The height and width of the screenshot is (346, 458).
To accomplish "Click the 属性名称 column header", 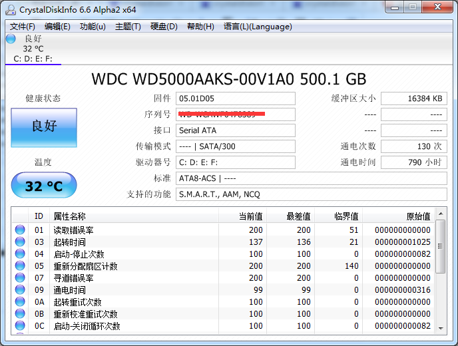I will click(134, 216).
